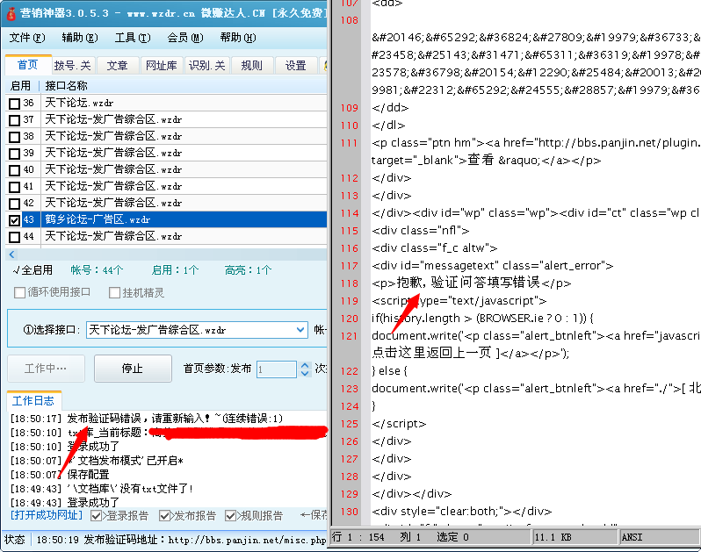701x552 pixels.
Task: Click line 117 messagetext div in editor
Action: tap(492, 266)
